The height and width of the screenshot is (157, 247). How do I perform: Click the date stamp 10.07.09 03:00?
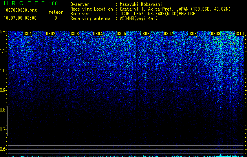pyautogui.click(x=20, y=18)
